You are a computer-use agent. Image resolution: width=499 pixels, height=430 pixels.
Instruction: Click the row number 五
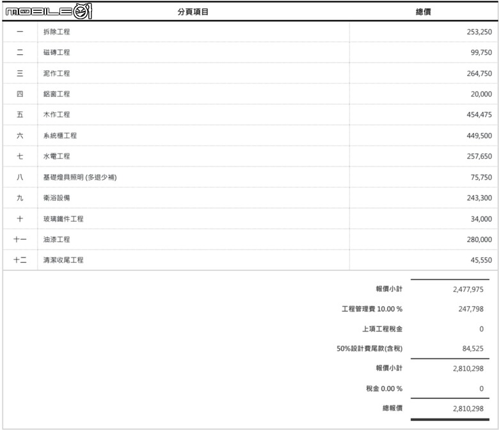tap(20, 115)
